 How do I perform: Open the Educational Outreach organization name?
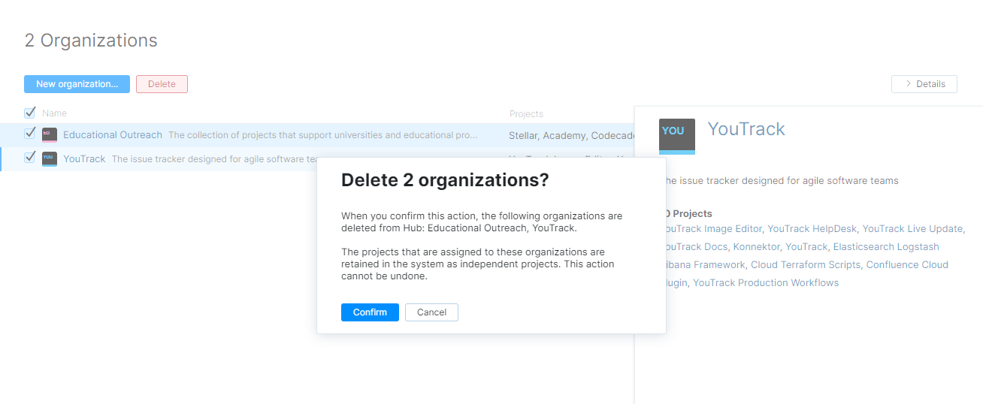pyautogui.click(x=113, y=135)
